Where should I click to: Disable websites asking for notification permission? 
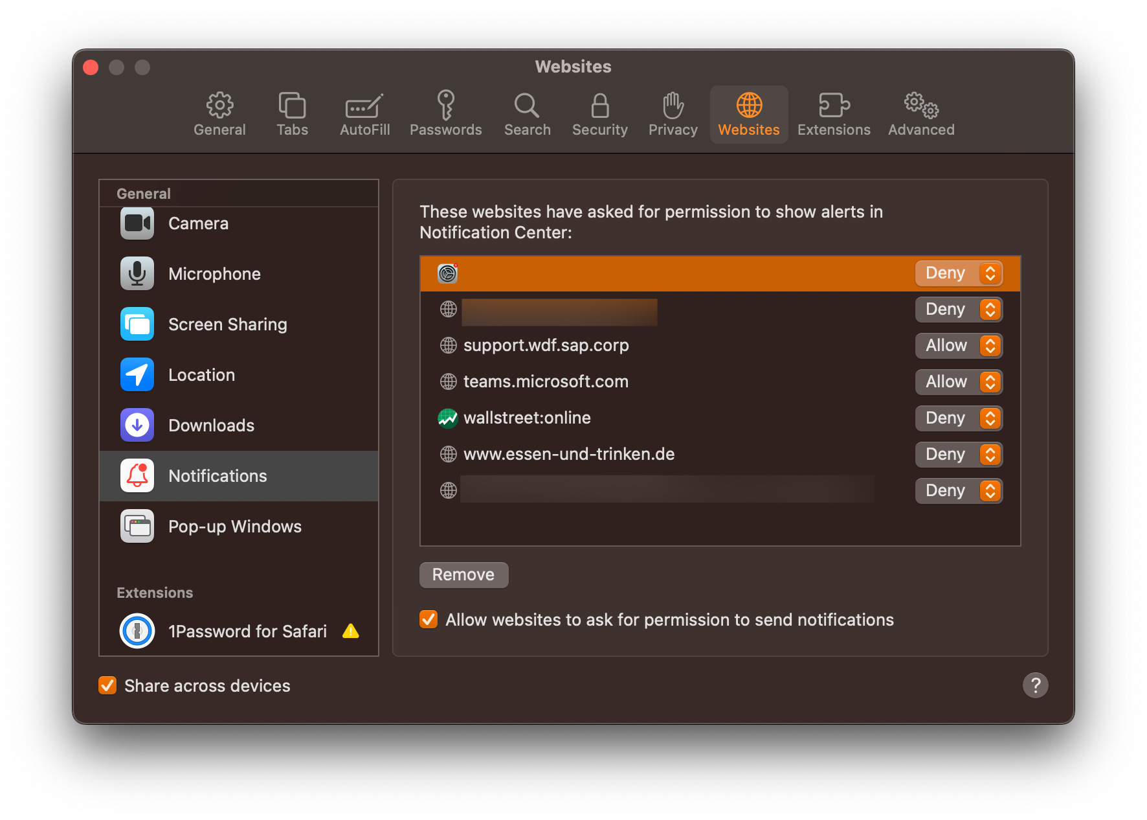pos(429,620)
